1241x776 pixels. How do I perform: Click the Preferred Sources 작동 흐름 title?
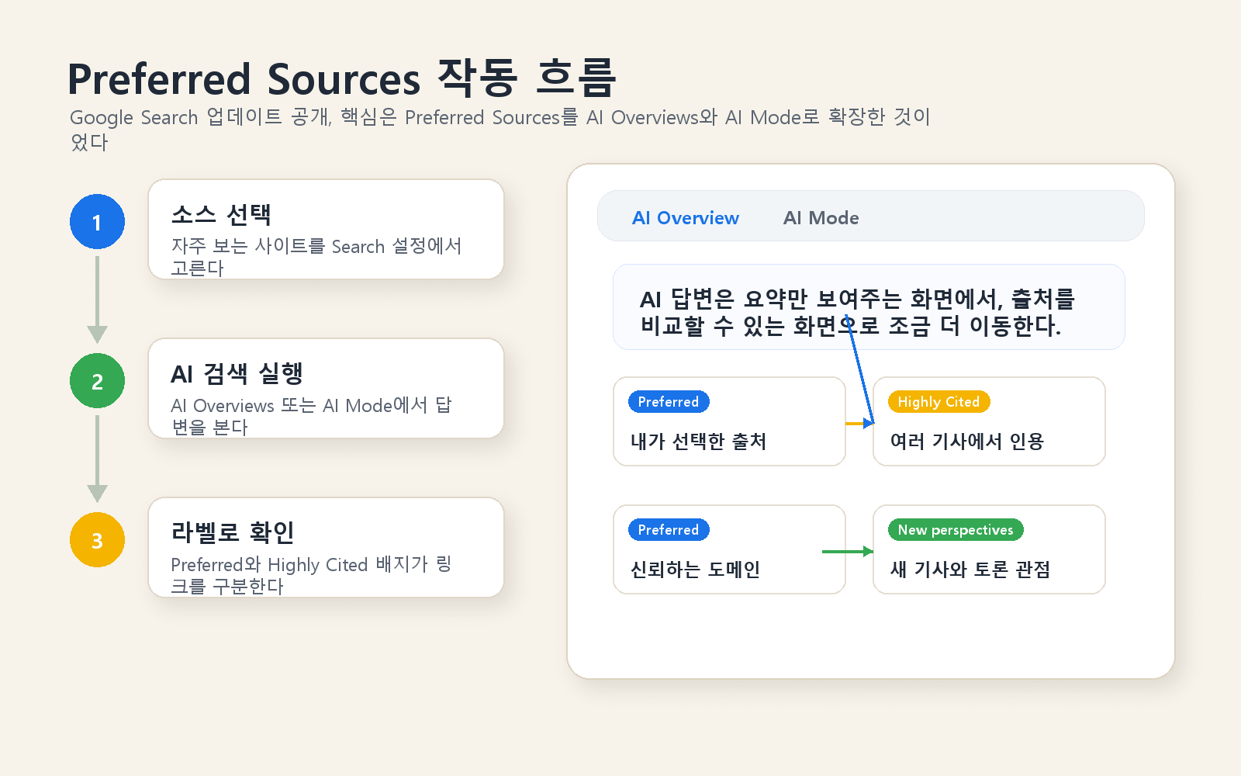click(341, 78)
